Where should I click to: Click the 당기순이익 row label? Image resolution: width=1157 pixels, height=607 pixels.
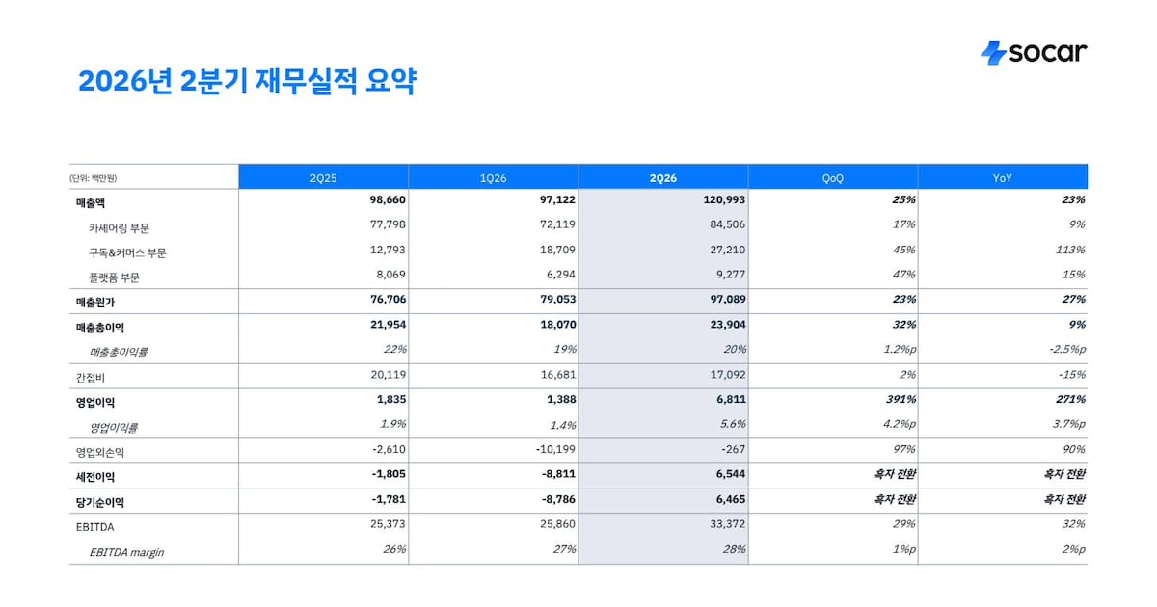(x=100, y=502)
